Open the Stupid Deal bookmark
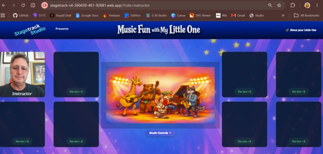 click(x=61, y=16)
